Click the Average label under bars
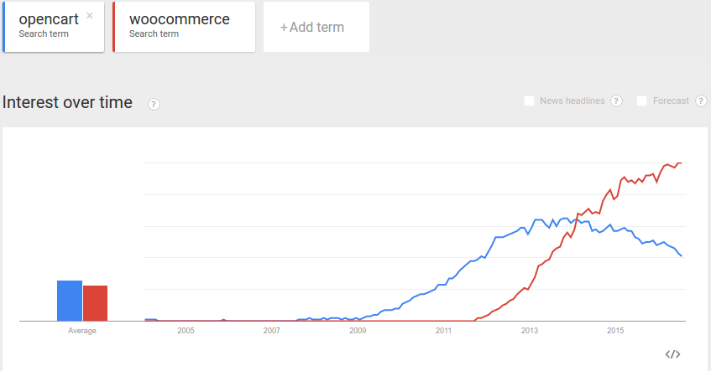 82,331
